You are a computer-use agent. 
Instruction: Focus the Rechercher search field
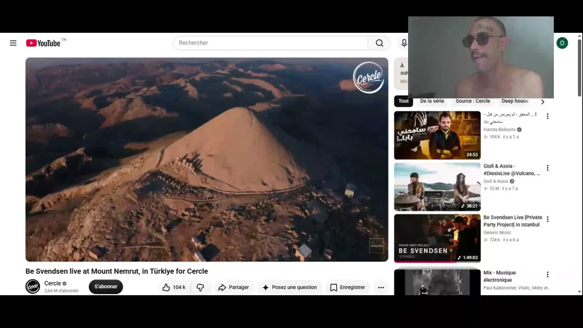271,43
